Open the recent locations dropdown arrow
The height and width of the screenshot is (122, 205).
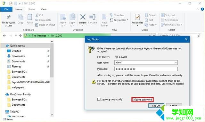pos(16,36)
